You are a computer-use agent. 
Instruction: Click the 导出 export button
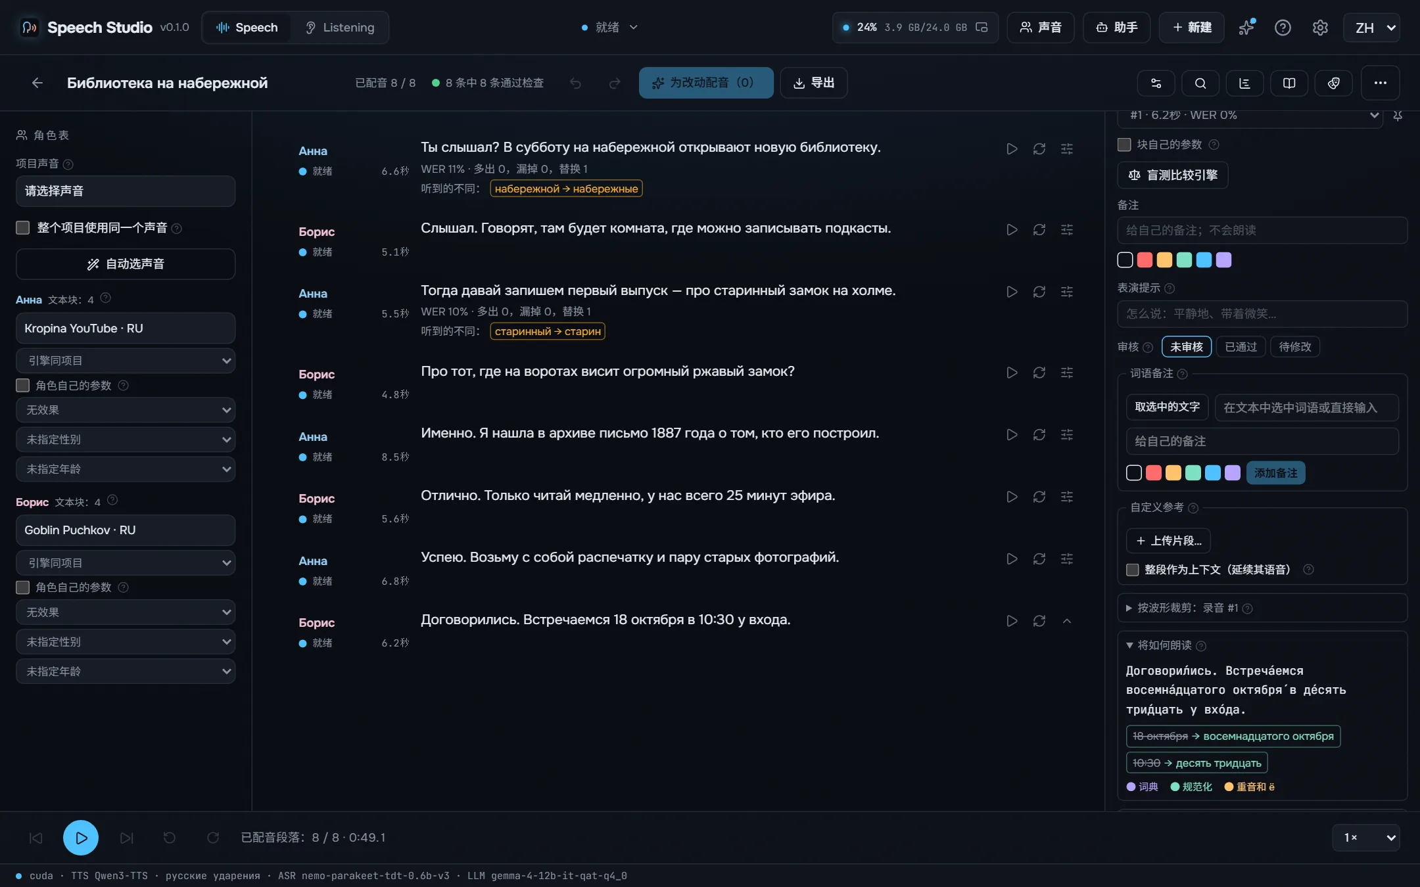814,83
